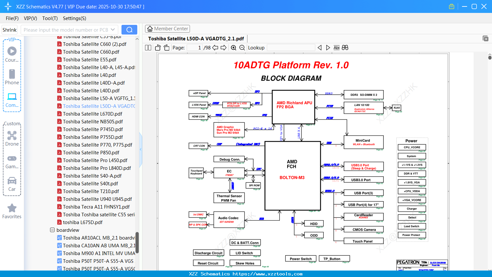Open Toshiba Tecra A11 FHNSY1.pdf

(96, 207)
